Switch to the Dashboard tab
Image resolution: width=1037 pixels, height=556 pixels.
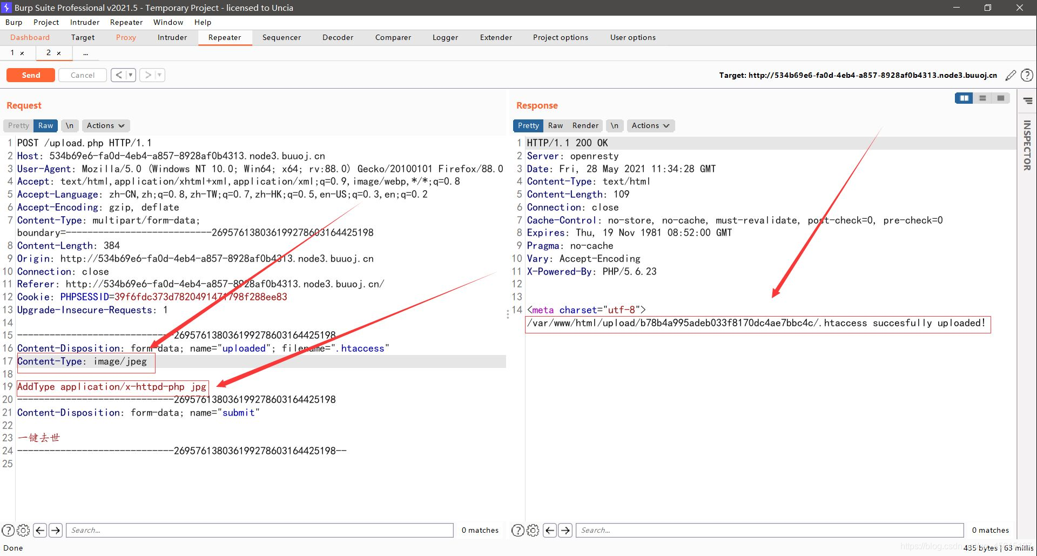pos(30,37)
